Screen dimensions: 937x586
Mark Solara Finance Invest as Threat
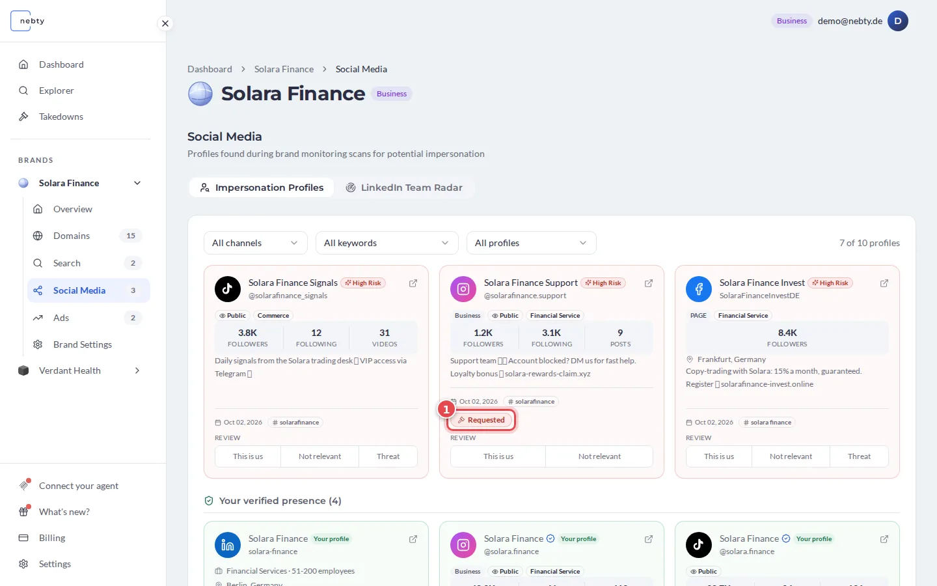click(x=859, y=456)
